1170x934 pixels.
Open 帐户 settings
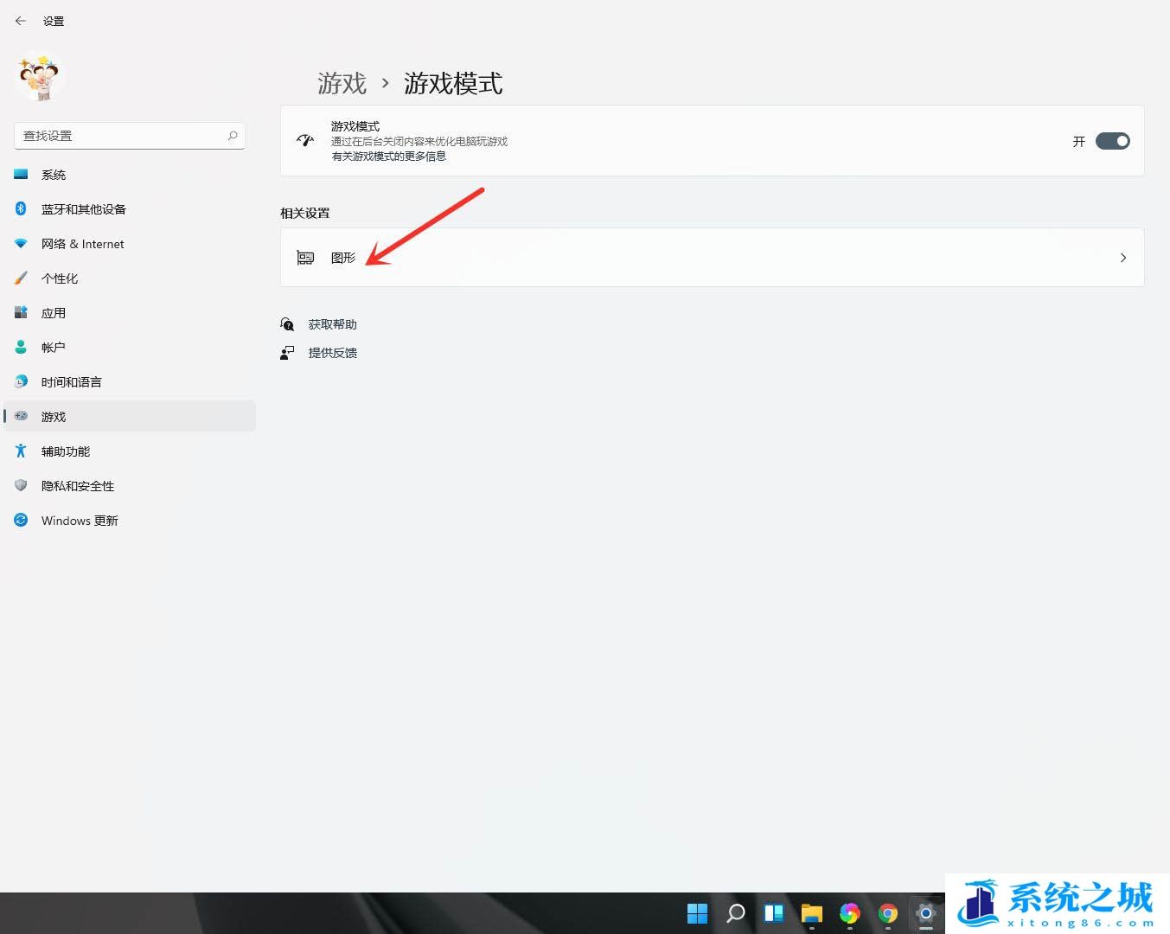click(x=53, y=347)
